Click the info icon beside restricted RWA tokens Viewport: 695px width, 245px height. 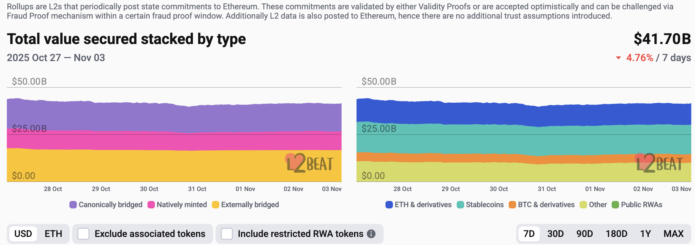coord(371,234)
